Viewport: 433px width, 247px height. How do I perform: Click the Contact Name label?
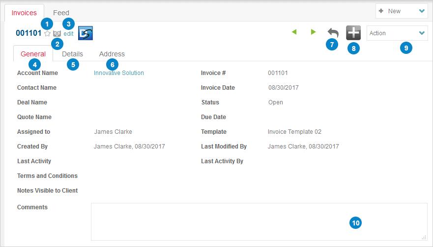tap(37, 88)
